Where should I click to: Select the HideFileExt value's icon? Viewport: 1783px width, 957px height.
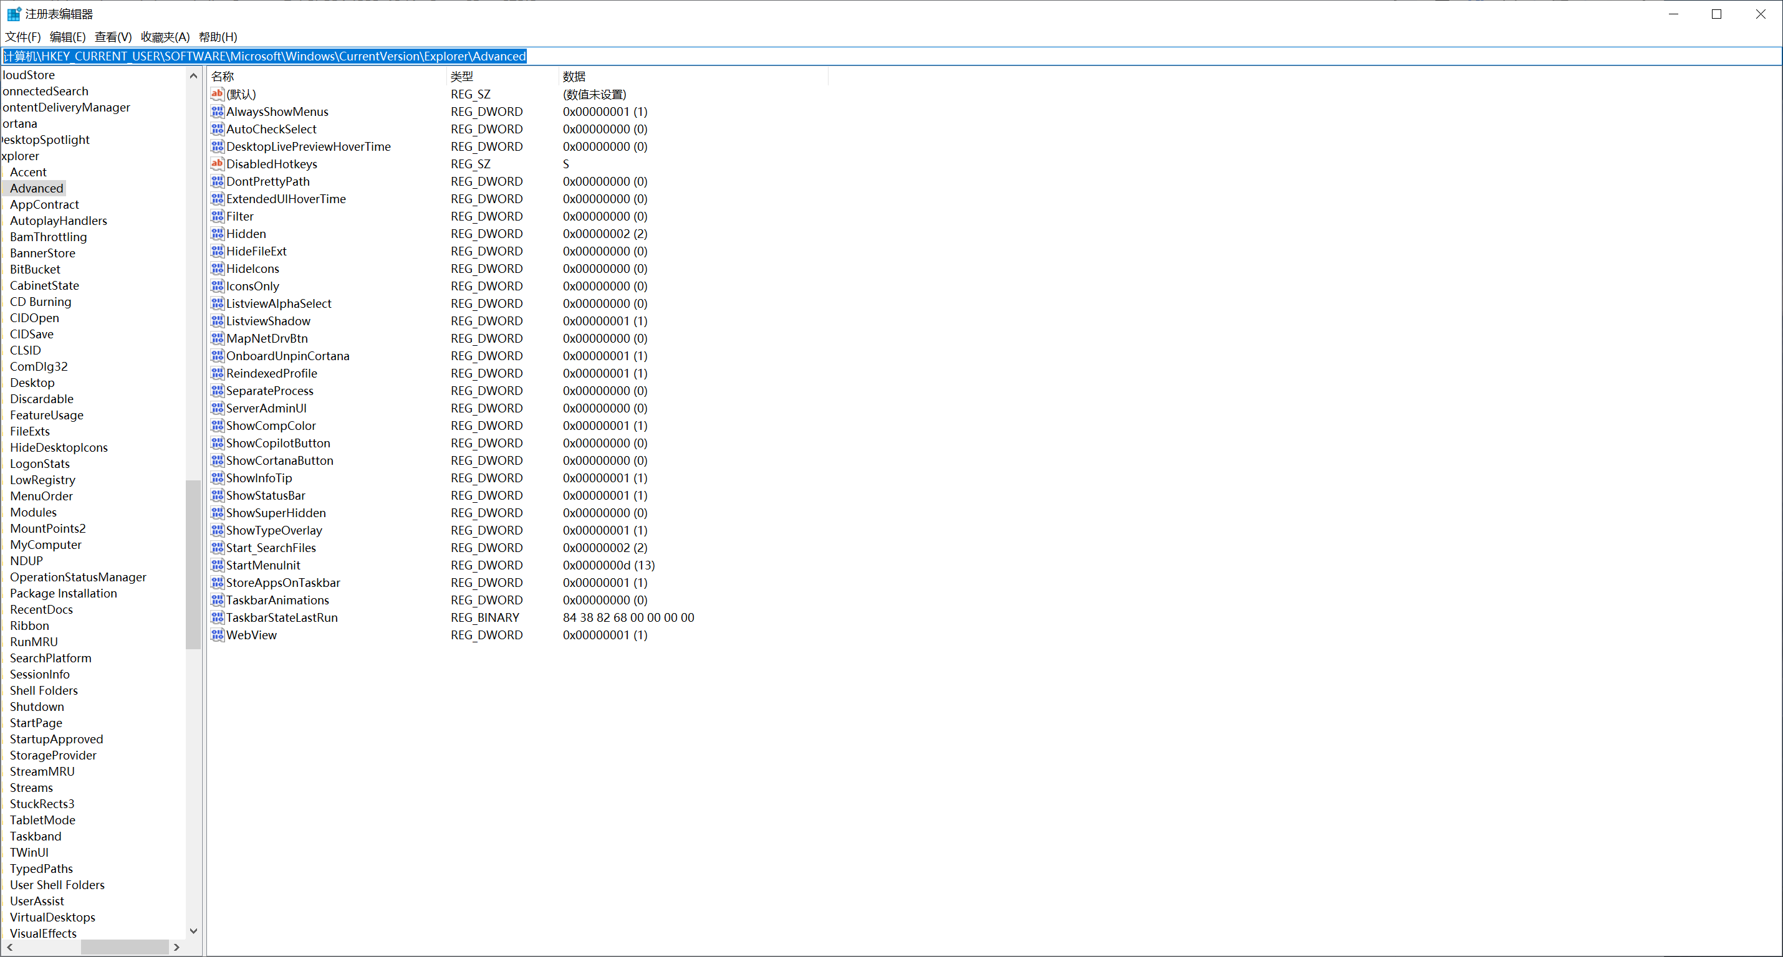coord(218,251)
